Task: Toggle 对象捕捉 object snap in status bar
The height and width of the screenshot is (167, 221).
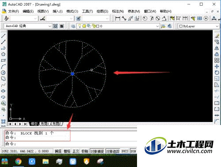Action: click(x=97, y=151)
